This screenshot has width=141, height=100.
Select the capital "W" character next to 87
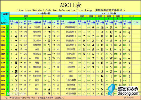[x=111, y=58]
